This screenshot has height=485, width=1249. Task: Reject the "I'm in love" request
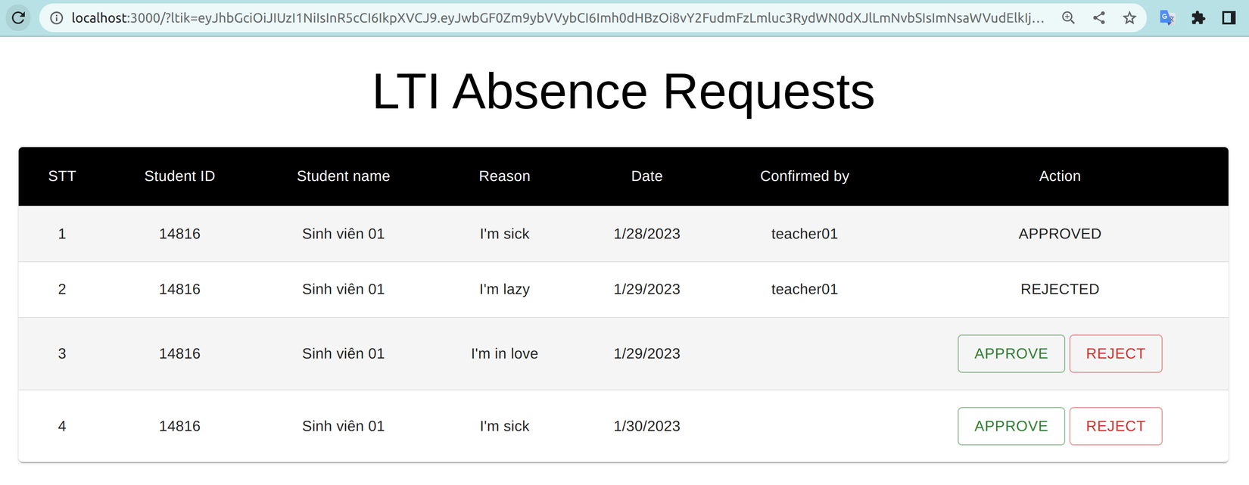(1115, 353)
